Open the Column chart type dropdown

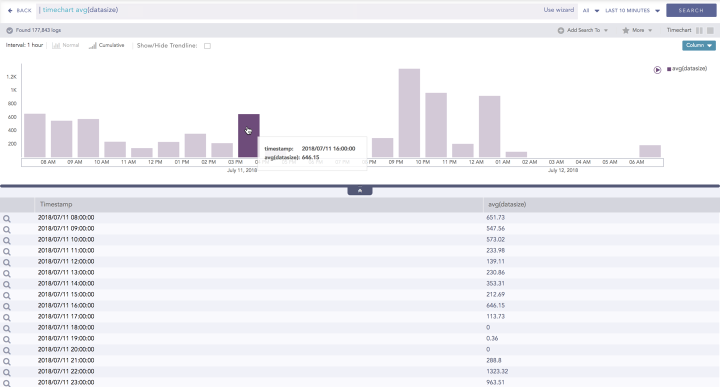[x=698, y=45]
